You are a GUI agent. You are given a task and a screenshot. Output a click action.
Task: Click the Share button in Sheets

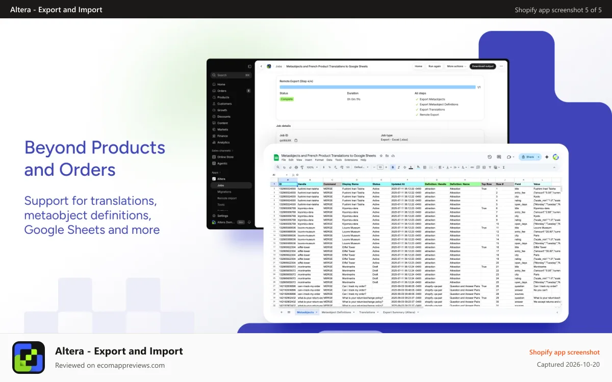coord(527,157)
